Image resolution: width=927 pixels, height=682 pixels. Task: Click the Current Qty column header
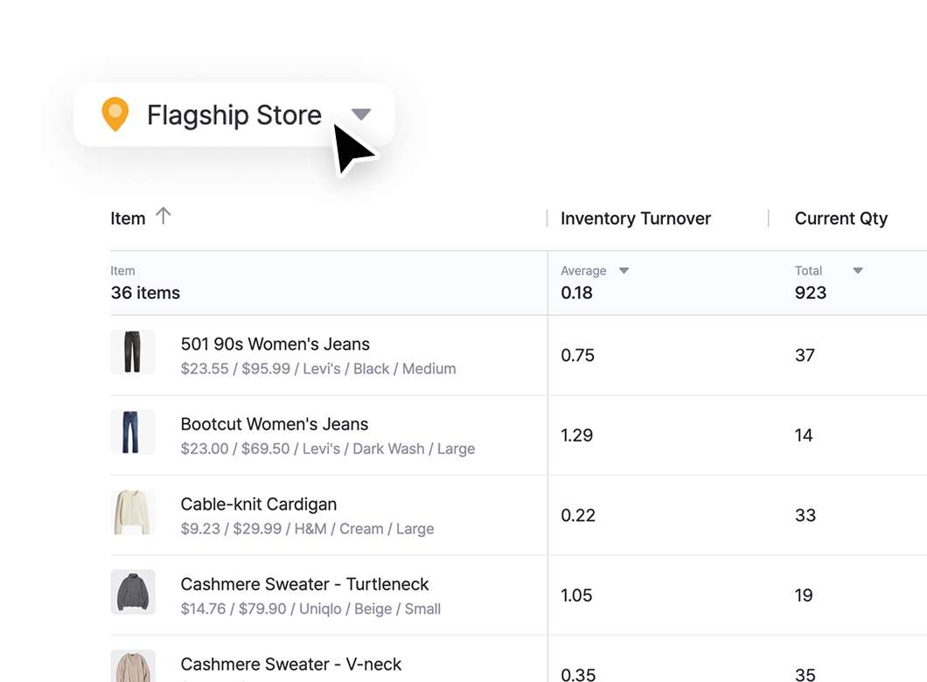tap(840, 219)
